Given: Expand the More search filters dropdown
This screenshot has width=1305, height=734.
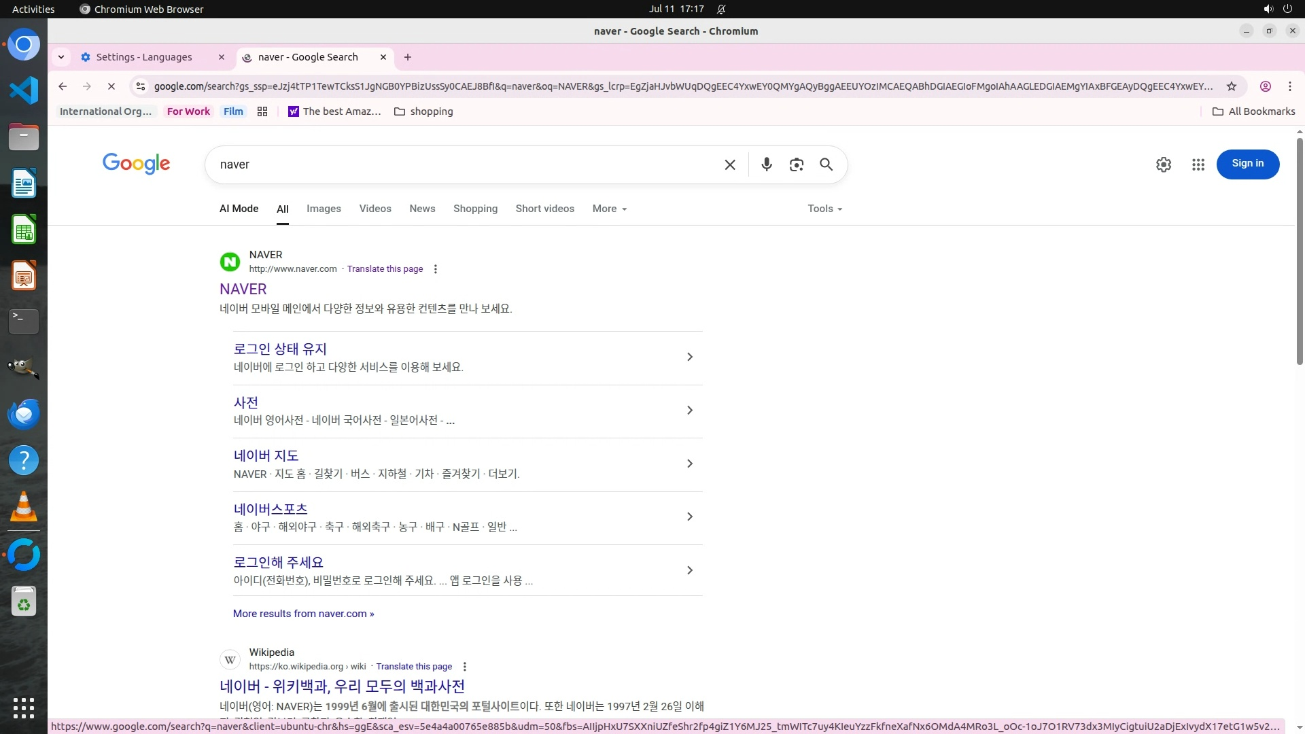Looking at the screenshot, I should pos(609,209).
